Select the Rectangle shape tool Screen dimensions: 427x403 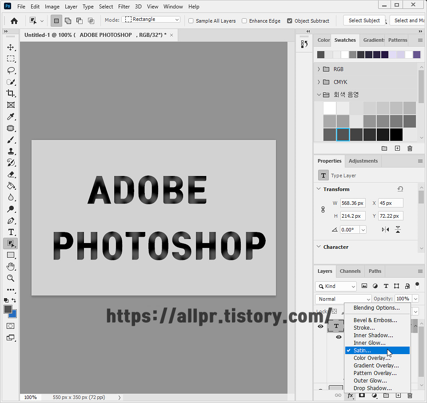[11, 255]
